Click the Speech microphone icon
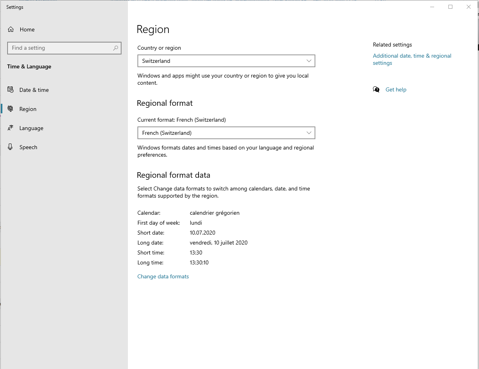 pos(11,147)
